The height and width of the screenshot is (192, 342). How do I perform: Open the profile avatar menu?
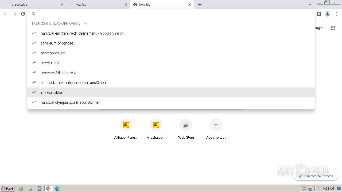[x=328, y=14]
